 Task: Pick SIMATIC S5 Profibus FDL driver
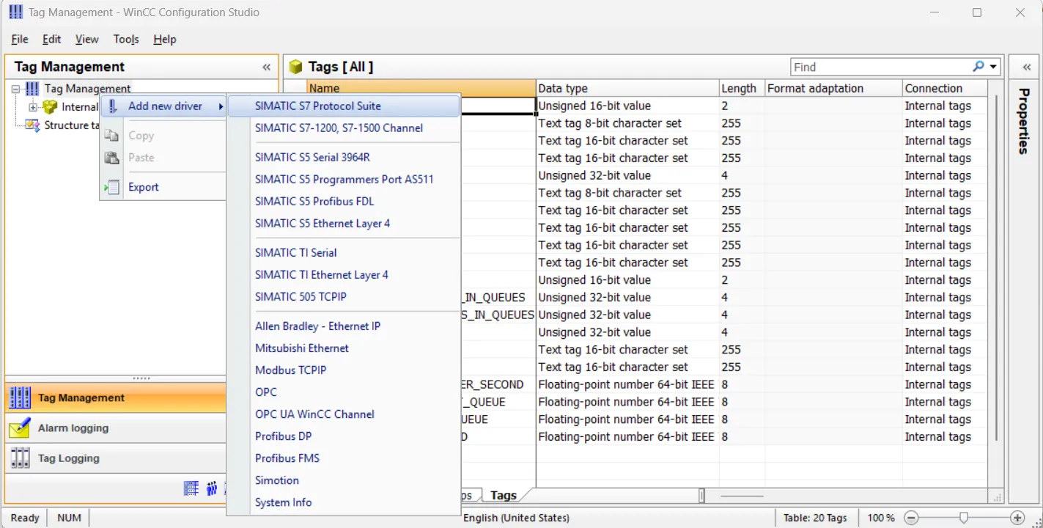pyautogui.click(x=344, y=202)
